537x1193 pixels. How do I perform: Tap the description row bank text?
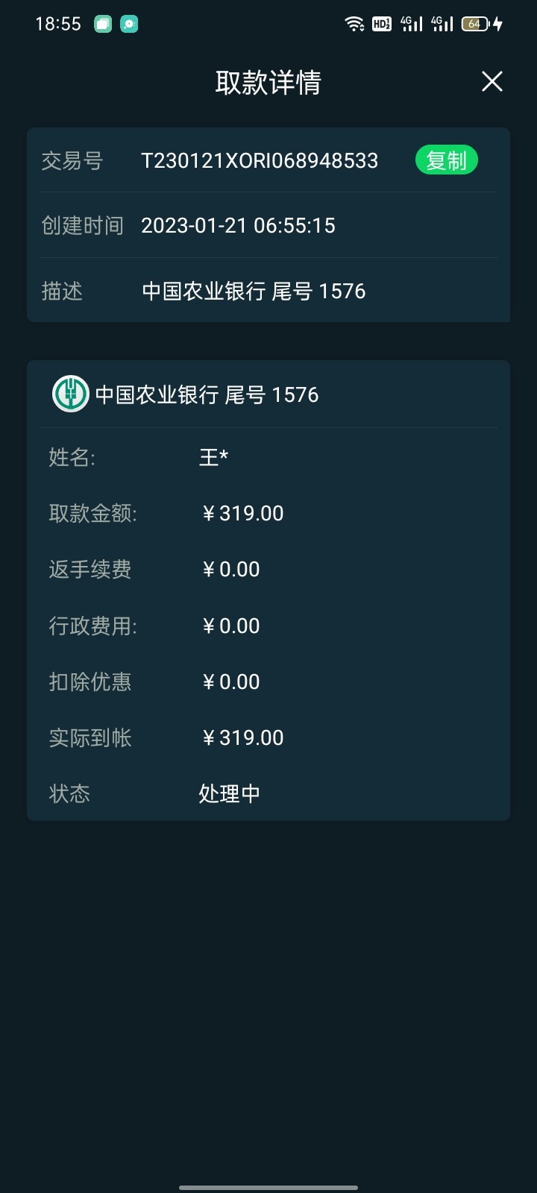click(x=254, y=291)
